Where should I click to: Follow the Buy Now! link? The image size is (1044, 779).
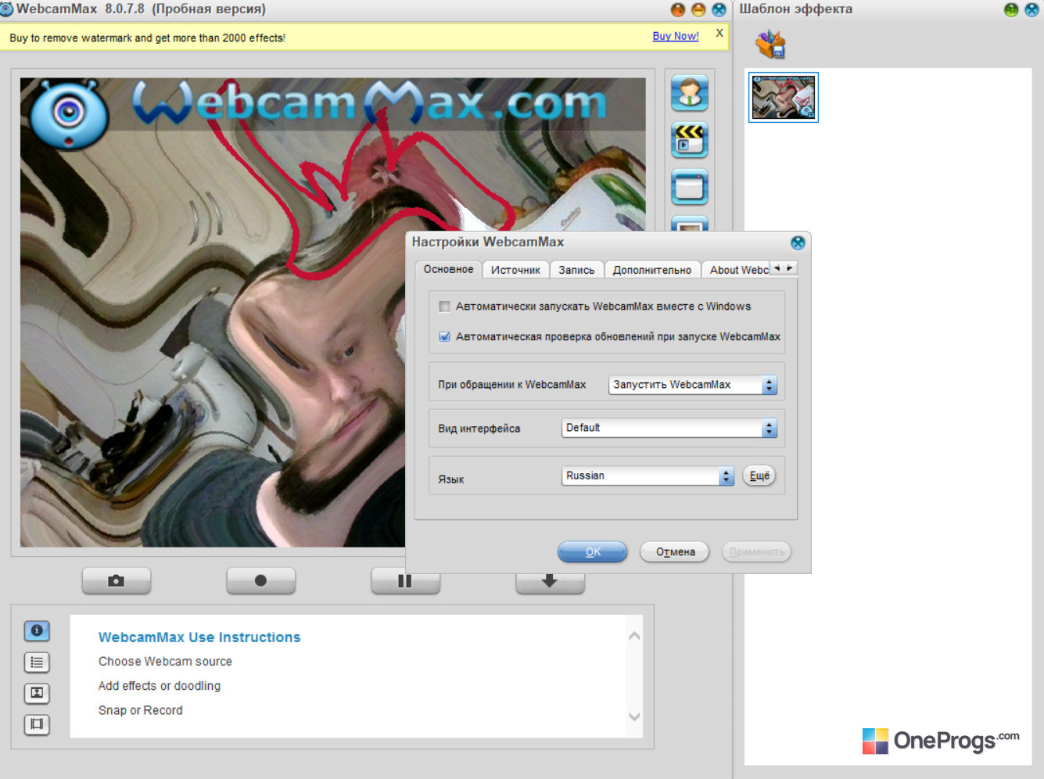point(676,36)
